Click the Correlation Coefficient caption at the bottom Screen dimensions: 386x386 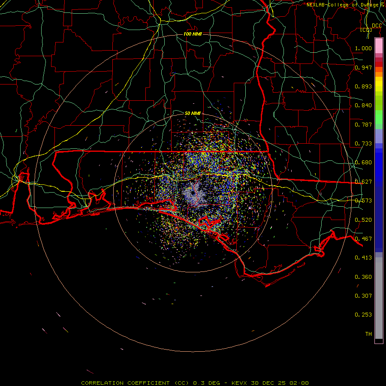point(195,383)
